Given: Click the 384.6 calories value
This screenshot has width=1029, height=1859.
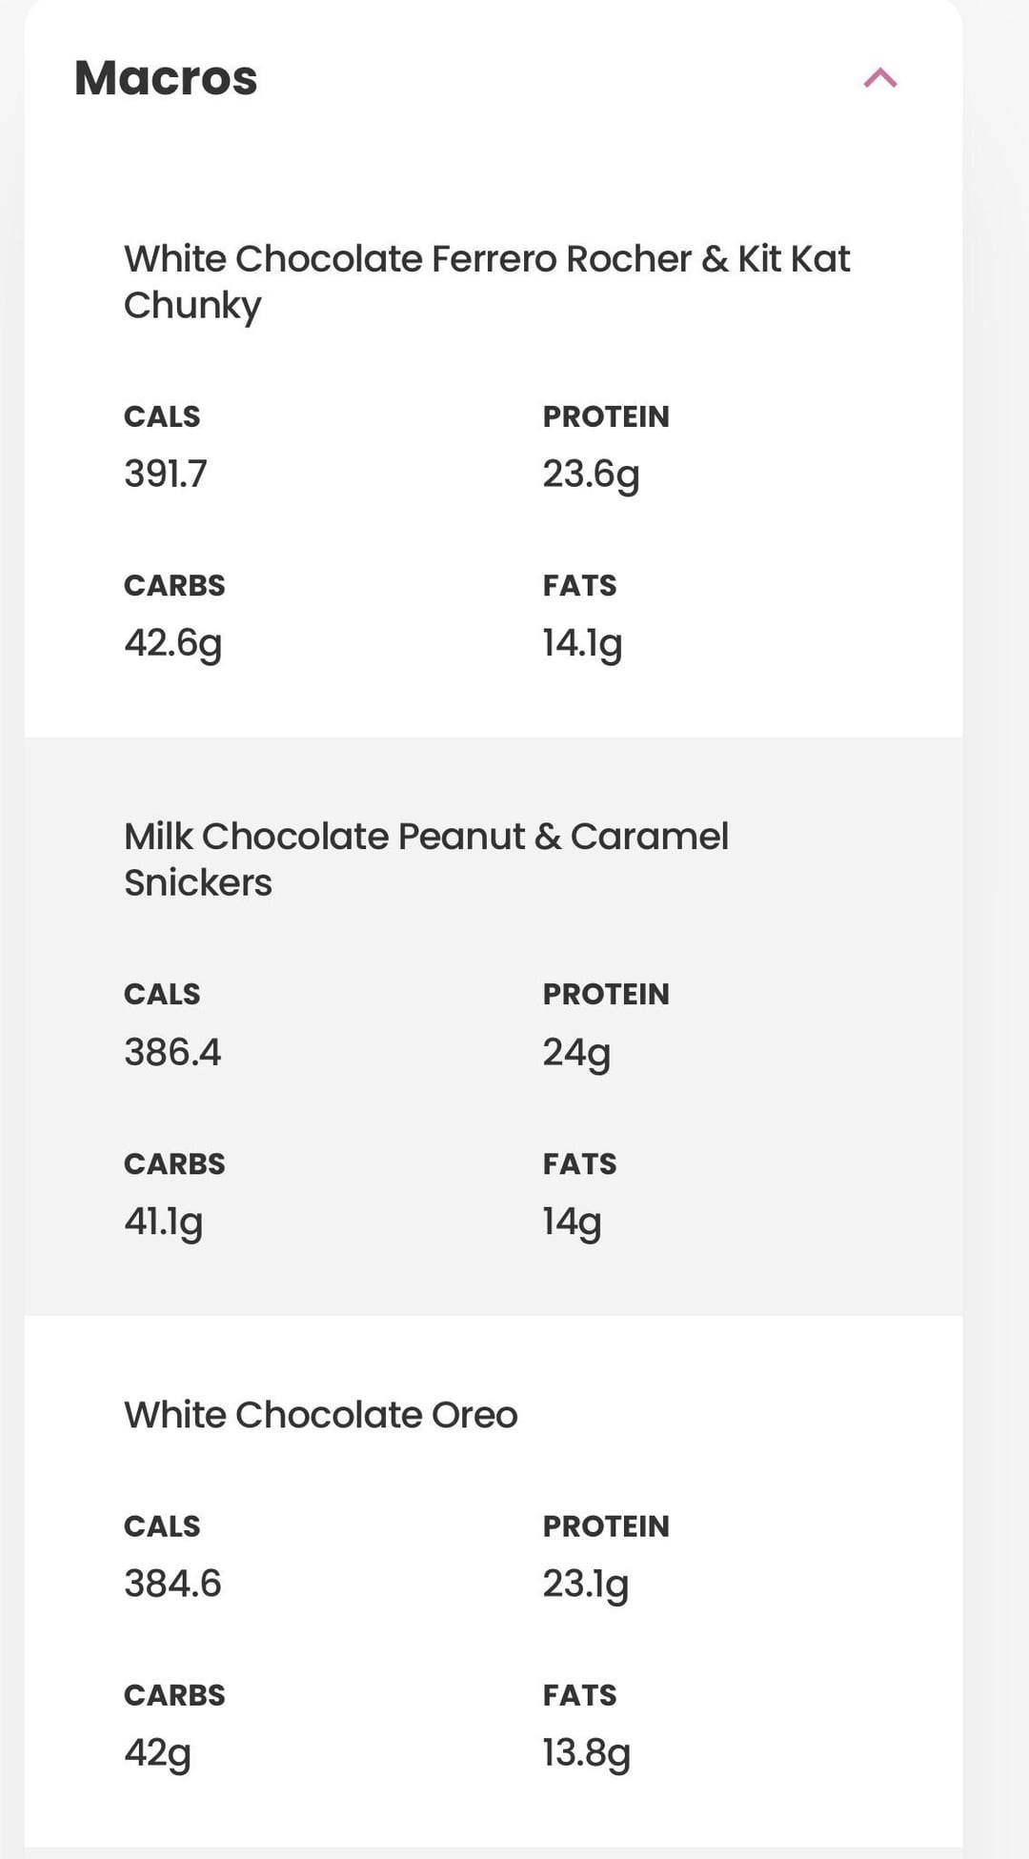Looking at the screenshot, I should pos(172,1584).
